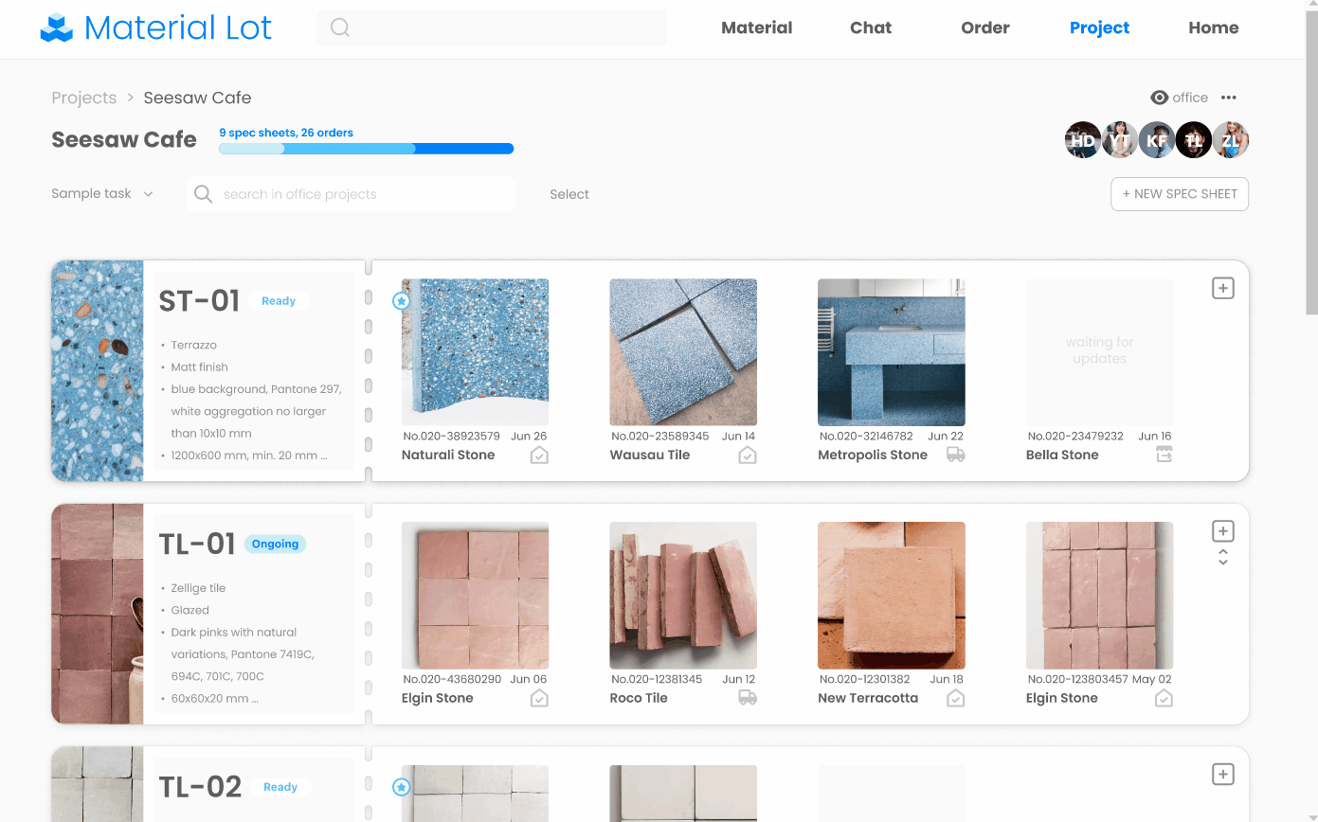
Task: Click the Seesaw Cafe breadcrumb text
Action: click(197, 98)
